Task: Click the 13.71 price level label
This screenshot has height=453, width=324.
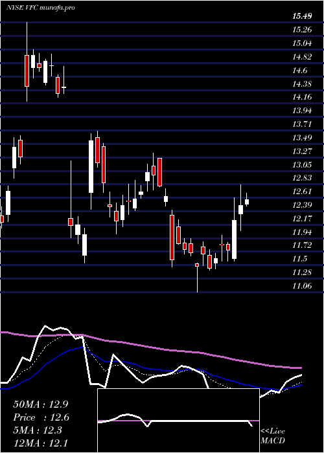Action: point(302,124)
